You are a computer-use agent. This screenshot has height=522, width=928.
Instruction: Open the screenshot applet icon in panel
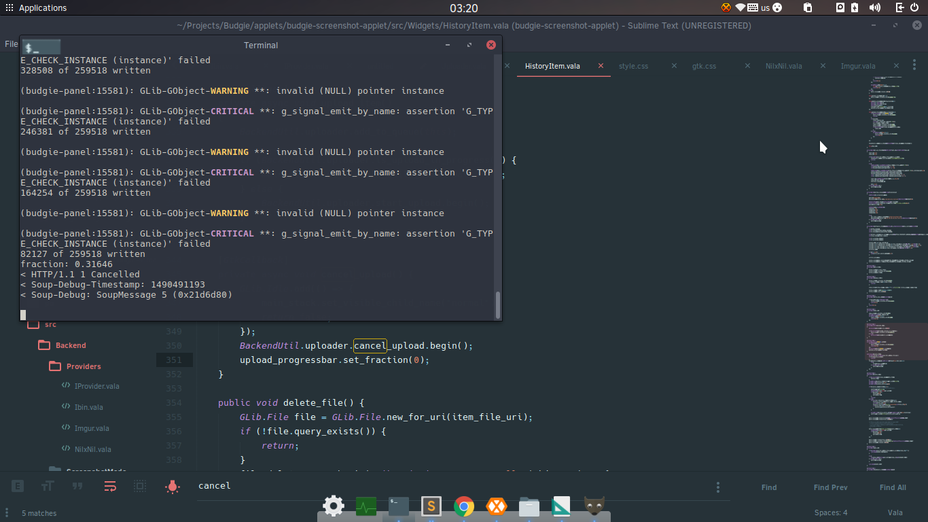tap(840, 8)
